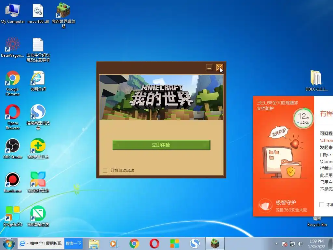The image size is (333, 250).
Task: Open the Recycle Bin
Action: tap(317, 221)
